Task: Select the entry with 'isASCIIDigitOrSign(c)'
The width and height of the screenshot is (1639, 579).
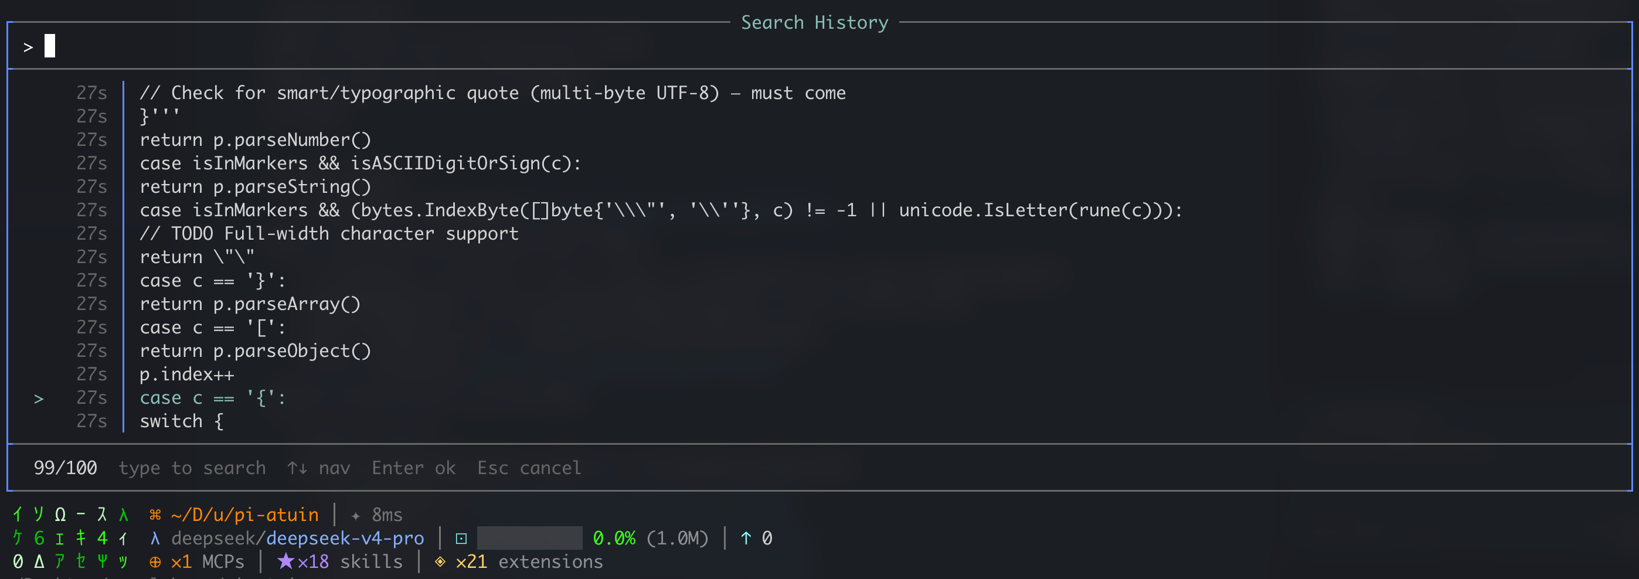Action: pos(360,164)
